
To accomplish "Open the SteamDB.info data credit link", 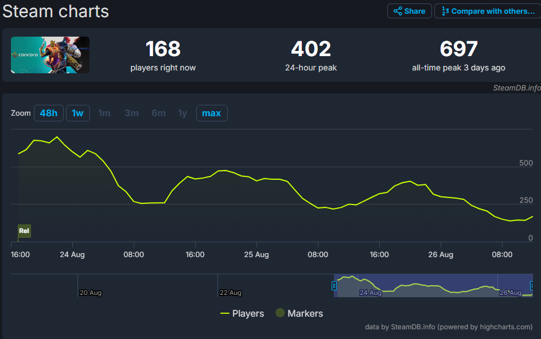I will tap(449, 326).
